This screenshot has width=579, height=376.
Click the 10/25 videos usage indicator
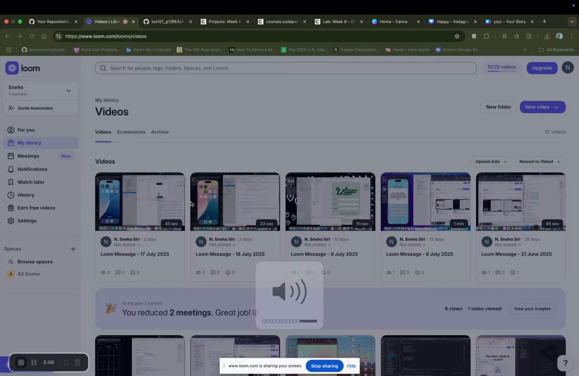pos(502,67)
